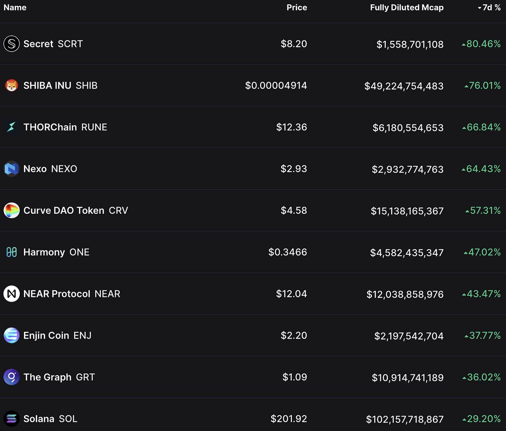
Task: Click the Nexo coin icon
Action: (11, 169)
